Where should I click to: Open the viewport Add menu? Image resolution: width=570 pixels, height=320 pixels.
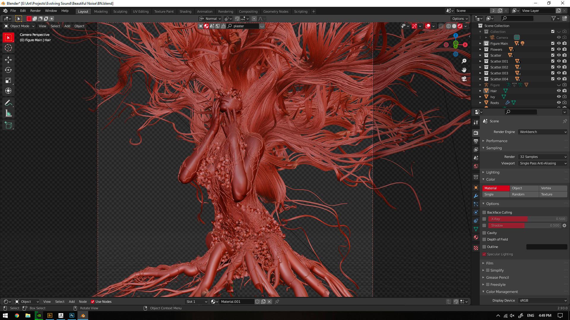pyautogui.click(x=67, y=26)
